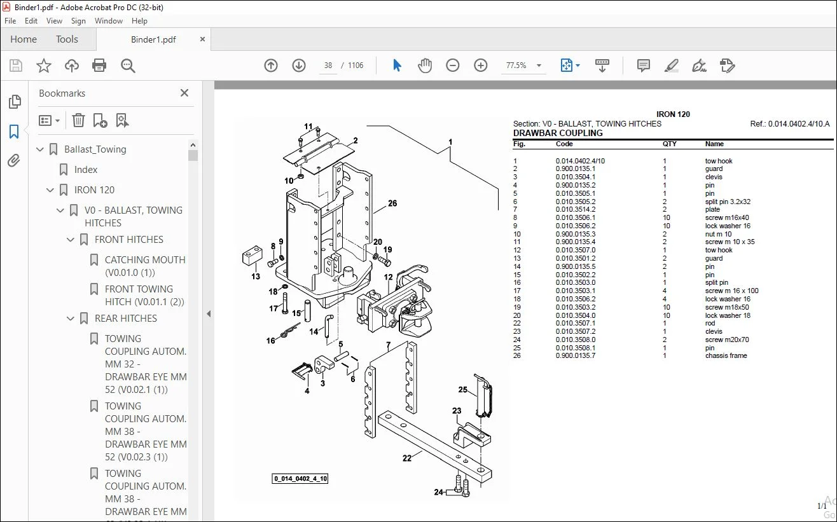Select the DRAWBAR COUPLING heading text
Image resolution: width=837 pixels, height=522 pixels.
point(558,133)
